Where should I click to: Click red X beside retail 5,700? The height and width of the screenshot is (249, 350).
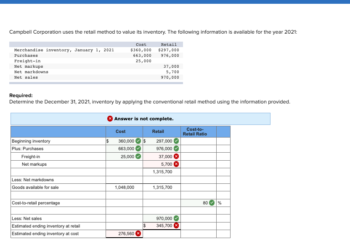(176, 164)
